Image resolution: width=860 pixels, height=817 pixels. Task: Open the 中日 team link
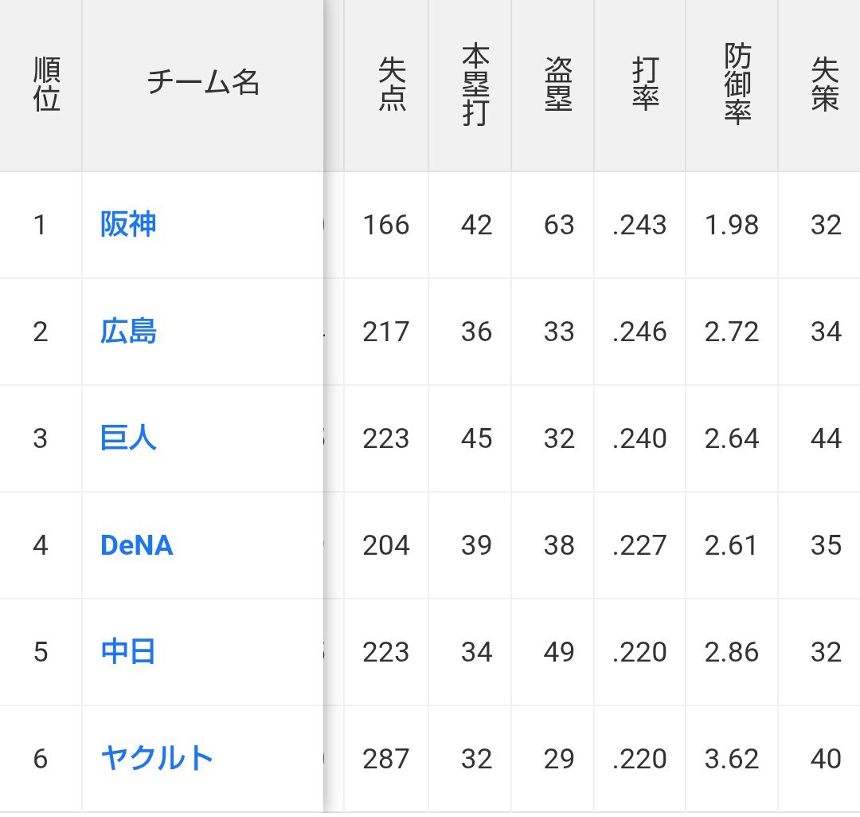coord(128,651)
